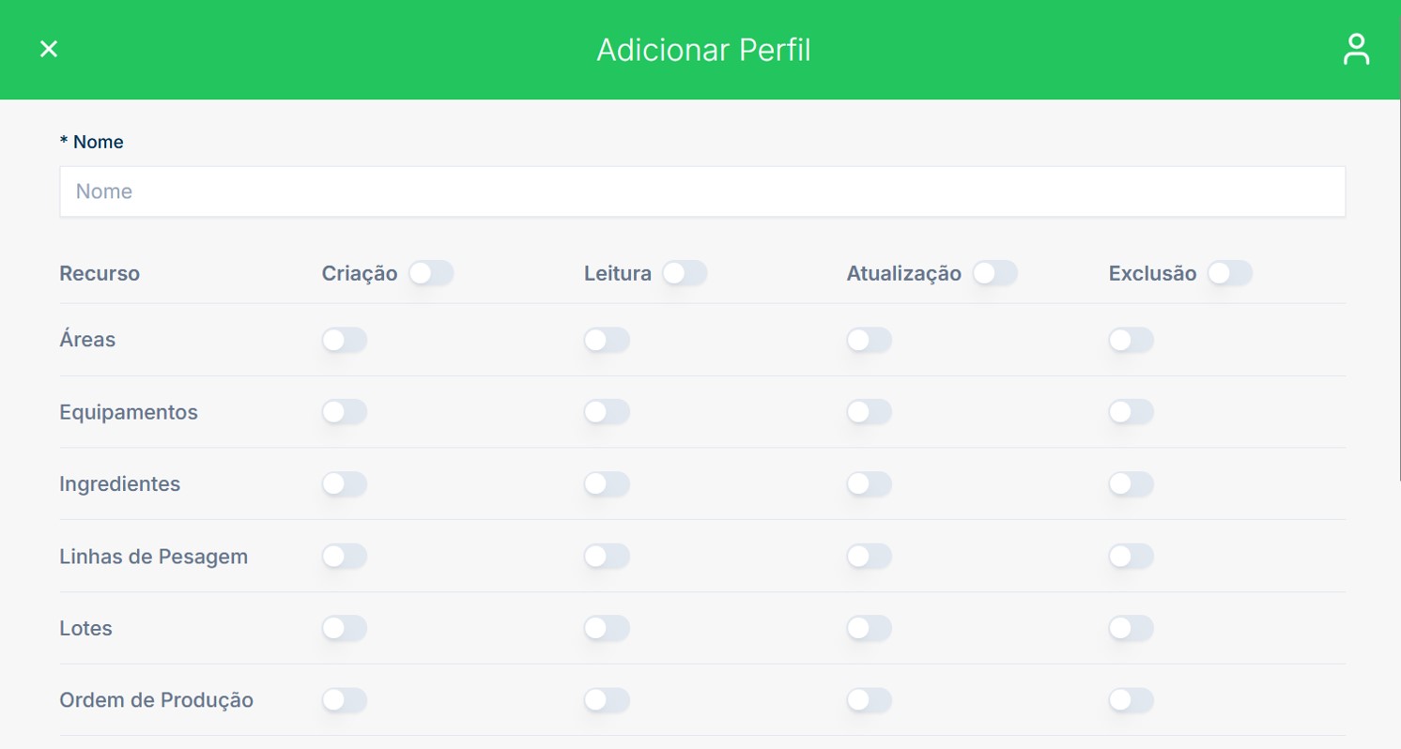Toggle Exclusão permission for Lotes
1401x749 pixels.
pyautogui.click(x=1131, y=629)
